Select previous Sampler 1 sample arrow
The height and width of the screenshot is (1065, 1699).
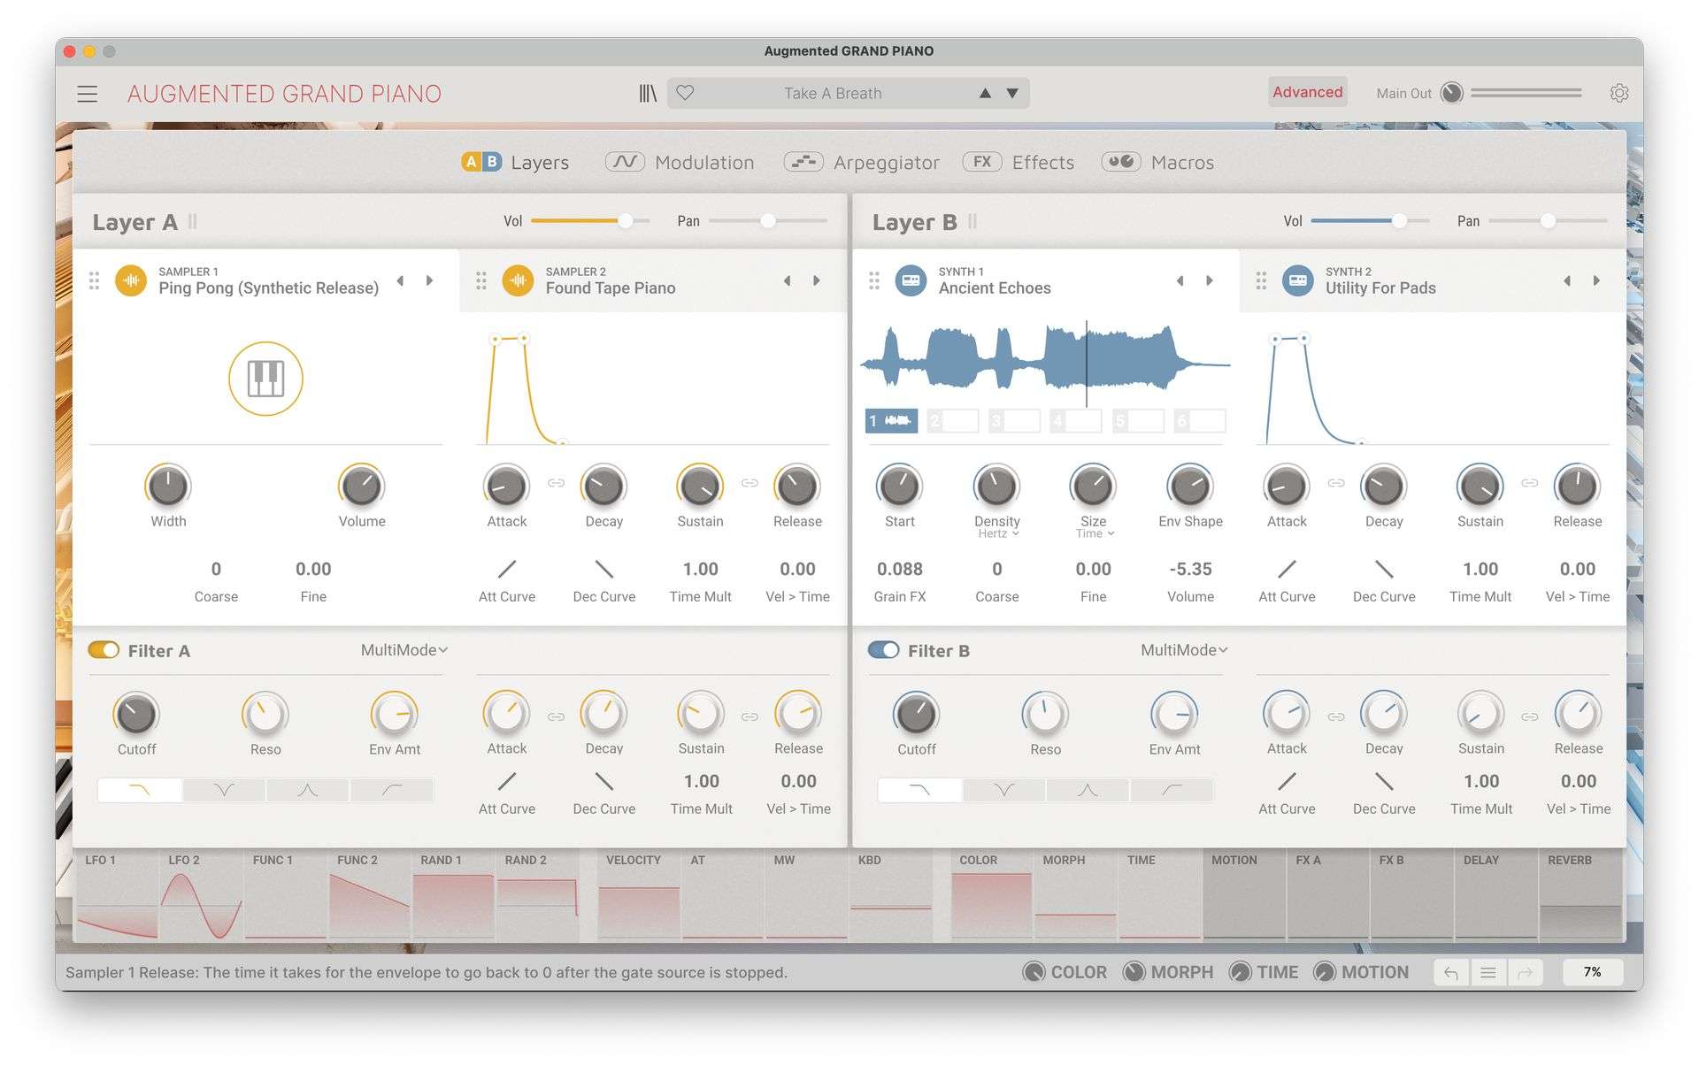click(401, 280)
